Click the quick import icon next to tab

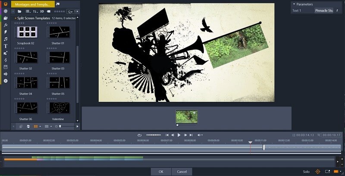click(58, 4)
